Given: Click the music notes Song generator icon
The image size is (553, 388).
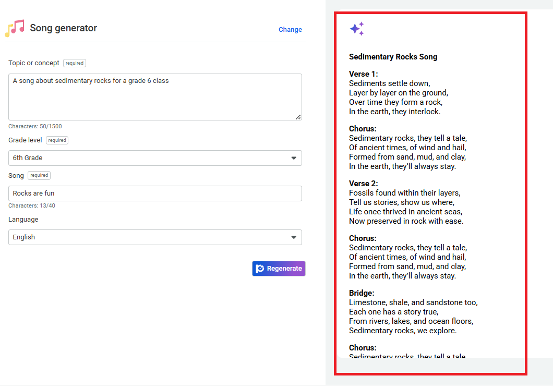Looking at the screenshot, I should pyautogui.click(x=15, y=28).
